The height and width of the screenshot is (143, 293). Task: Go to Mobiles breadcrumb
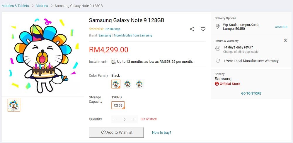pyautogui.click(x=42, y=6)
